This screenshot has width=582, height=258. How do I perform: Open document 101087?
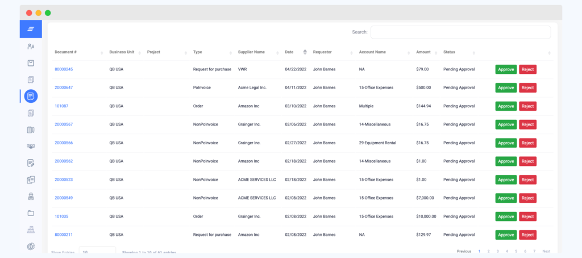pos(61,106)
